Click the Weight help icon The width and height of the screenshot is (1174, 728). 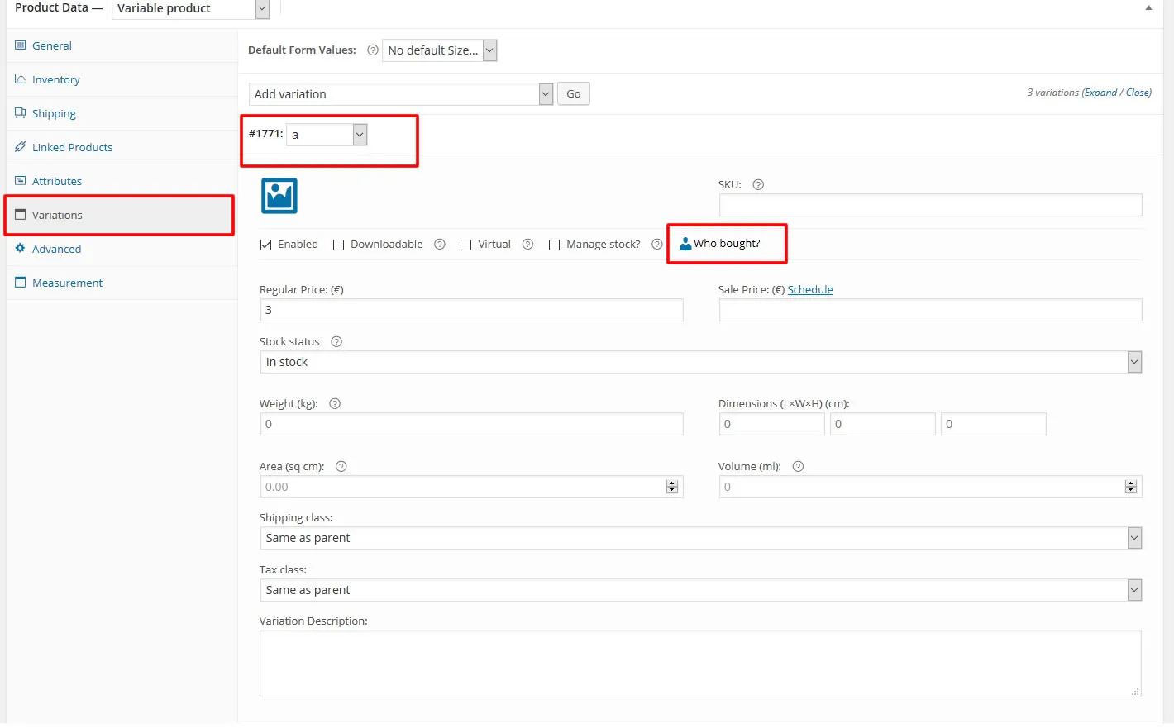click(x=334, y=403)
